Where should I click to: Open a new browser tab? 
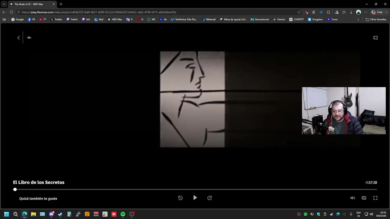click(61, 4)
